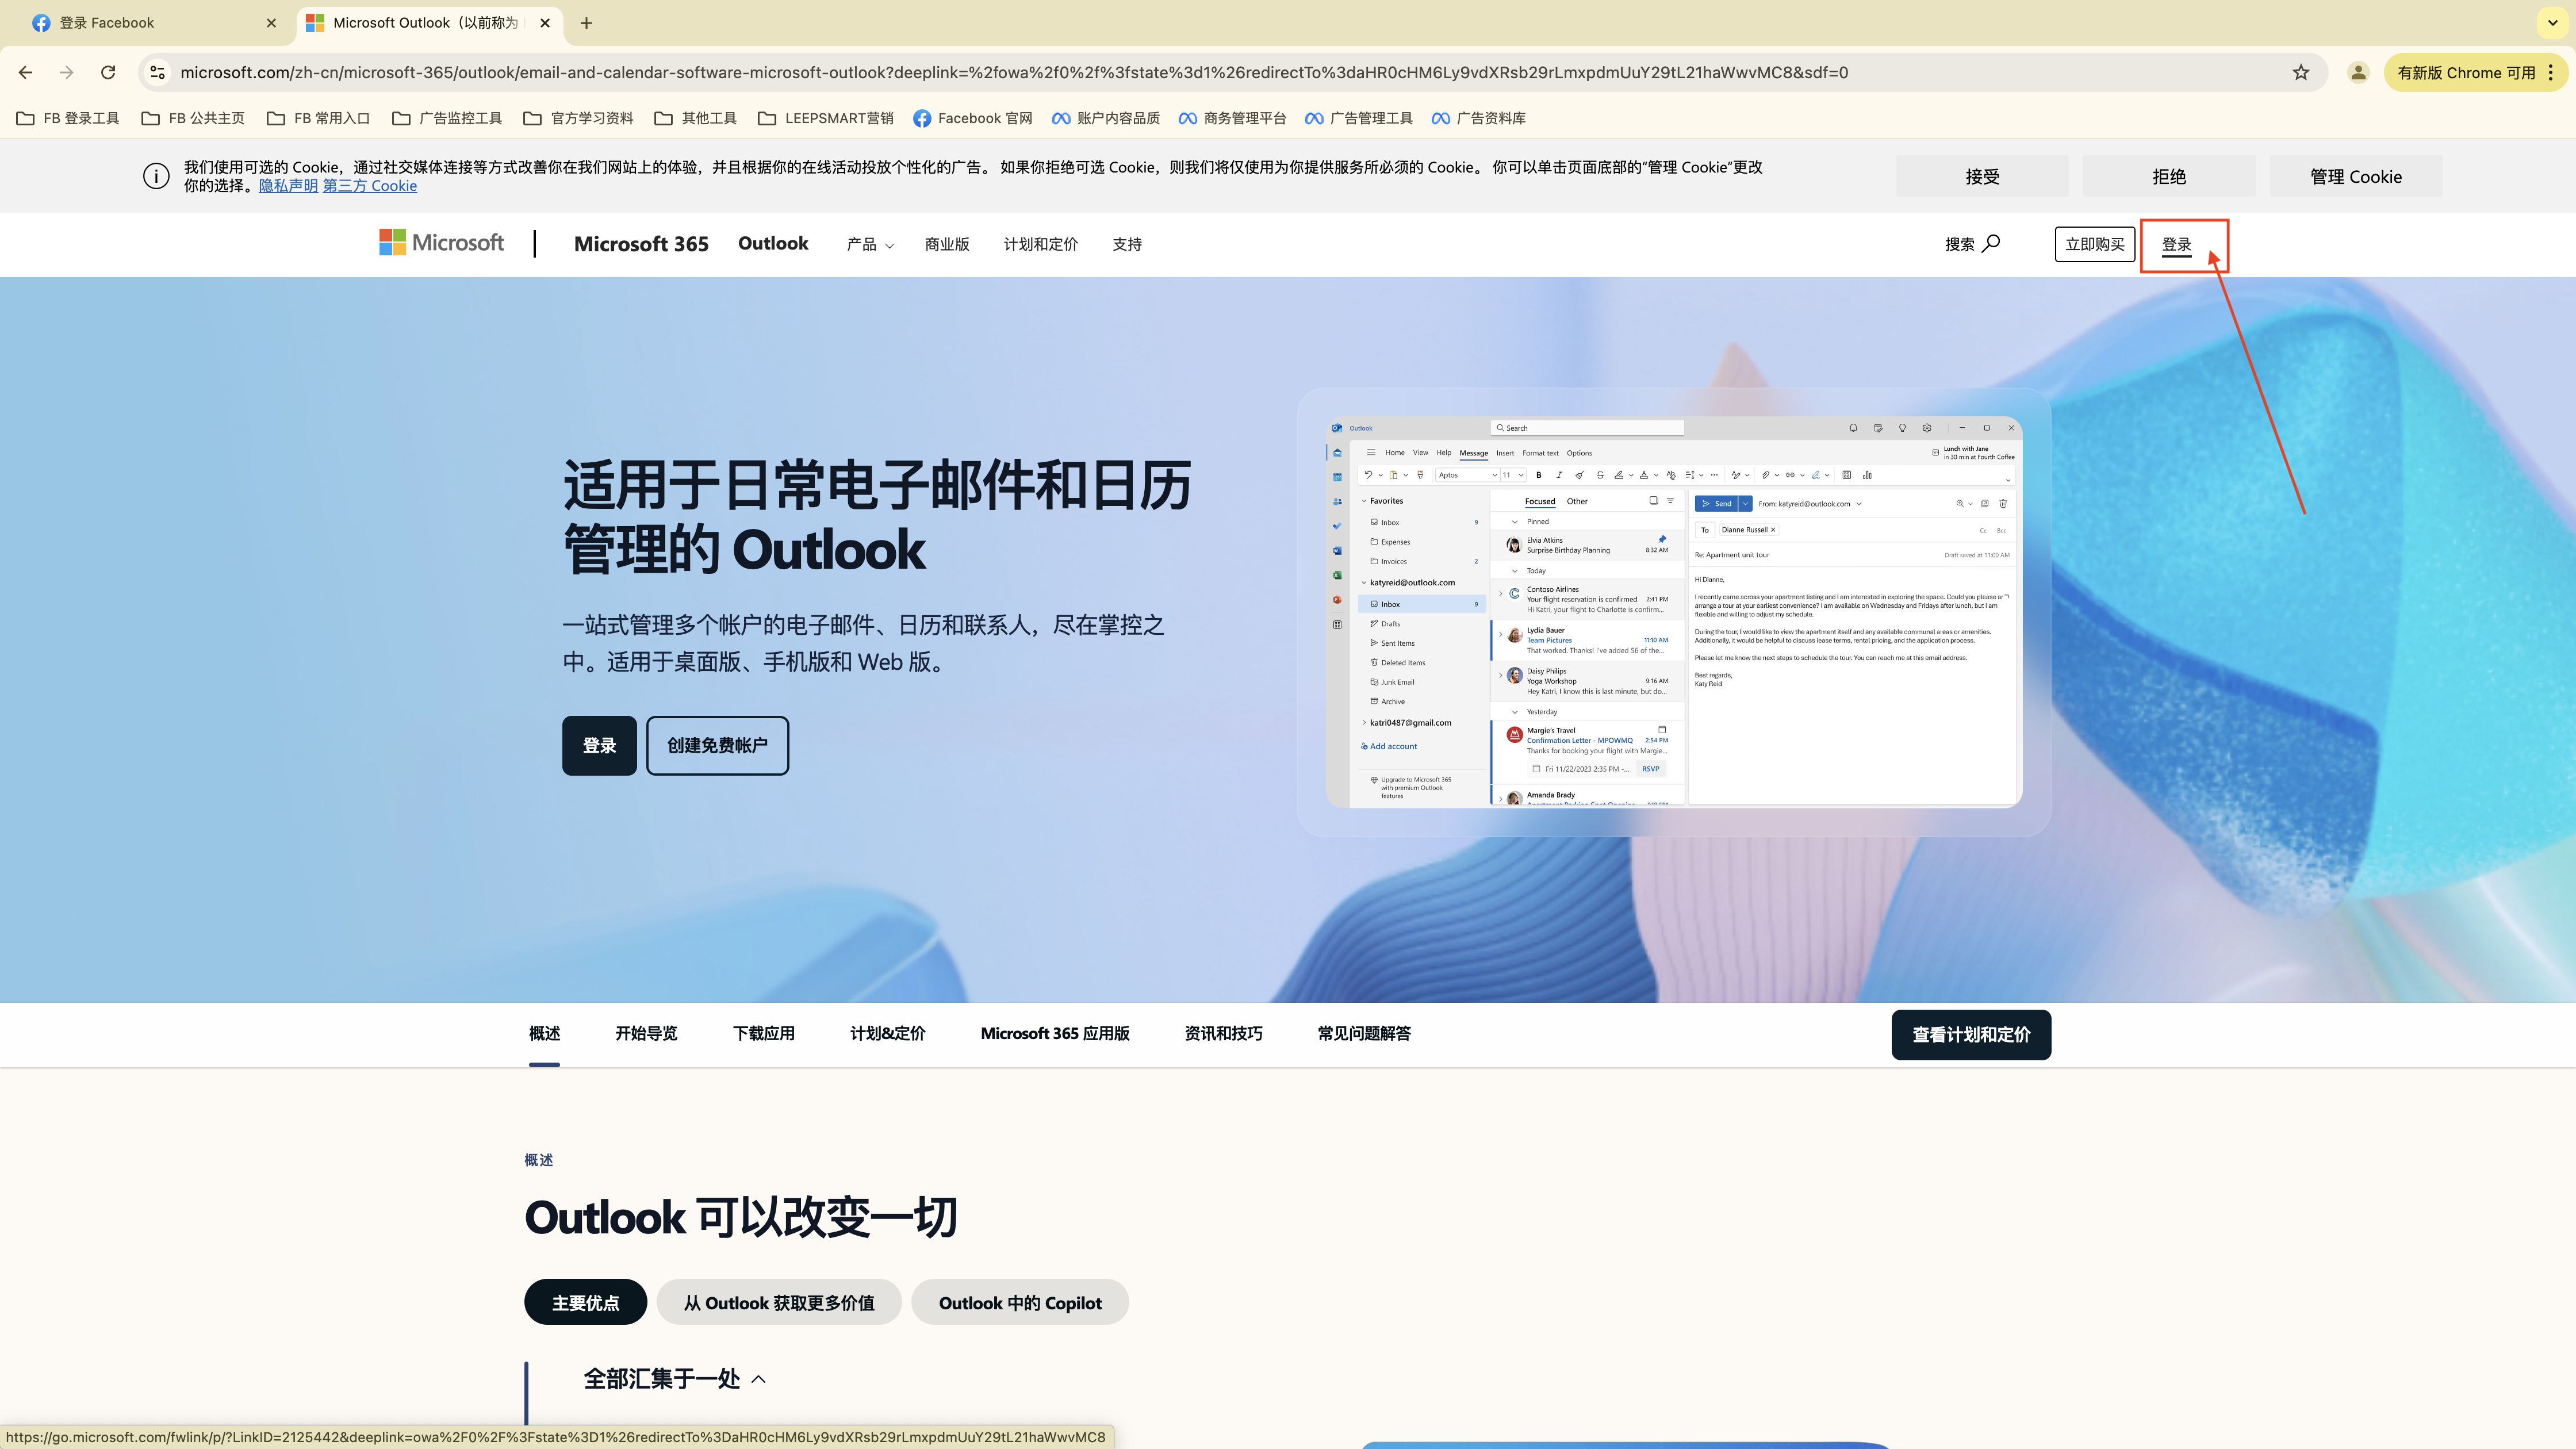
Task: Click the dark 登录 hero button
Action: pyautogui.click(x=599, y=745)
